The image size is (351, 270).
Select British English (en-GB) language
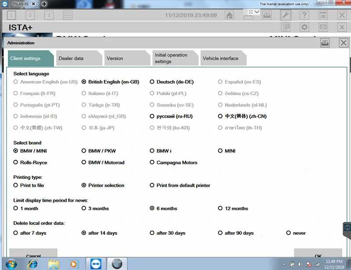pos(111,82)
